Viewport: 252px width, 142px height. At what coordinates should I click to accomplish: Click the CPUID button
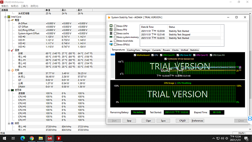[182, 121]
